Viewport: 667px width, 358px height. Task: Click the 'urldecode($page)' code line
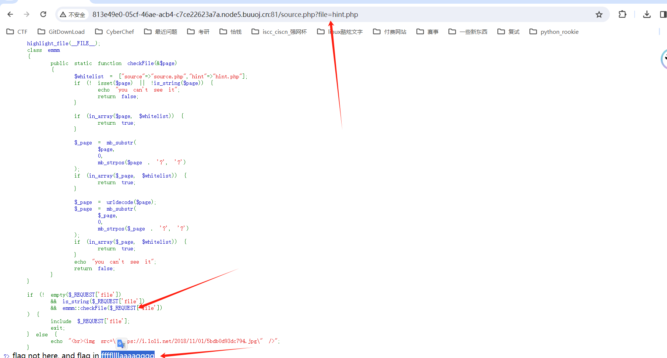(x=115, y=202)
